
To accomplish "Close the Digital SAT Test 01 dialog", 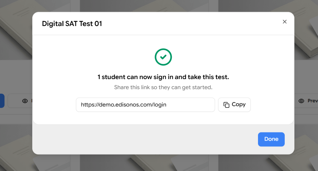I will [x=285, y=22].
